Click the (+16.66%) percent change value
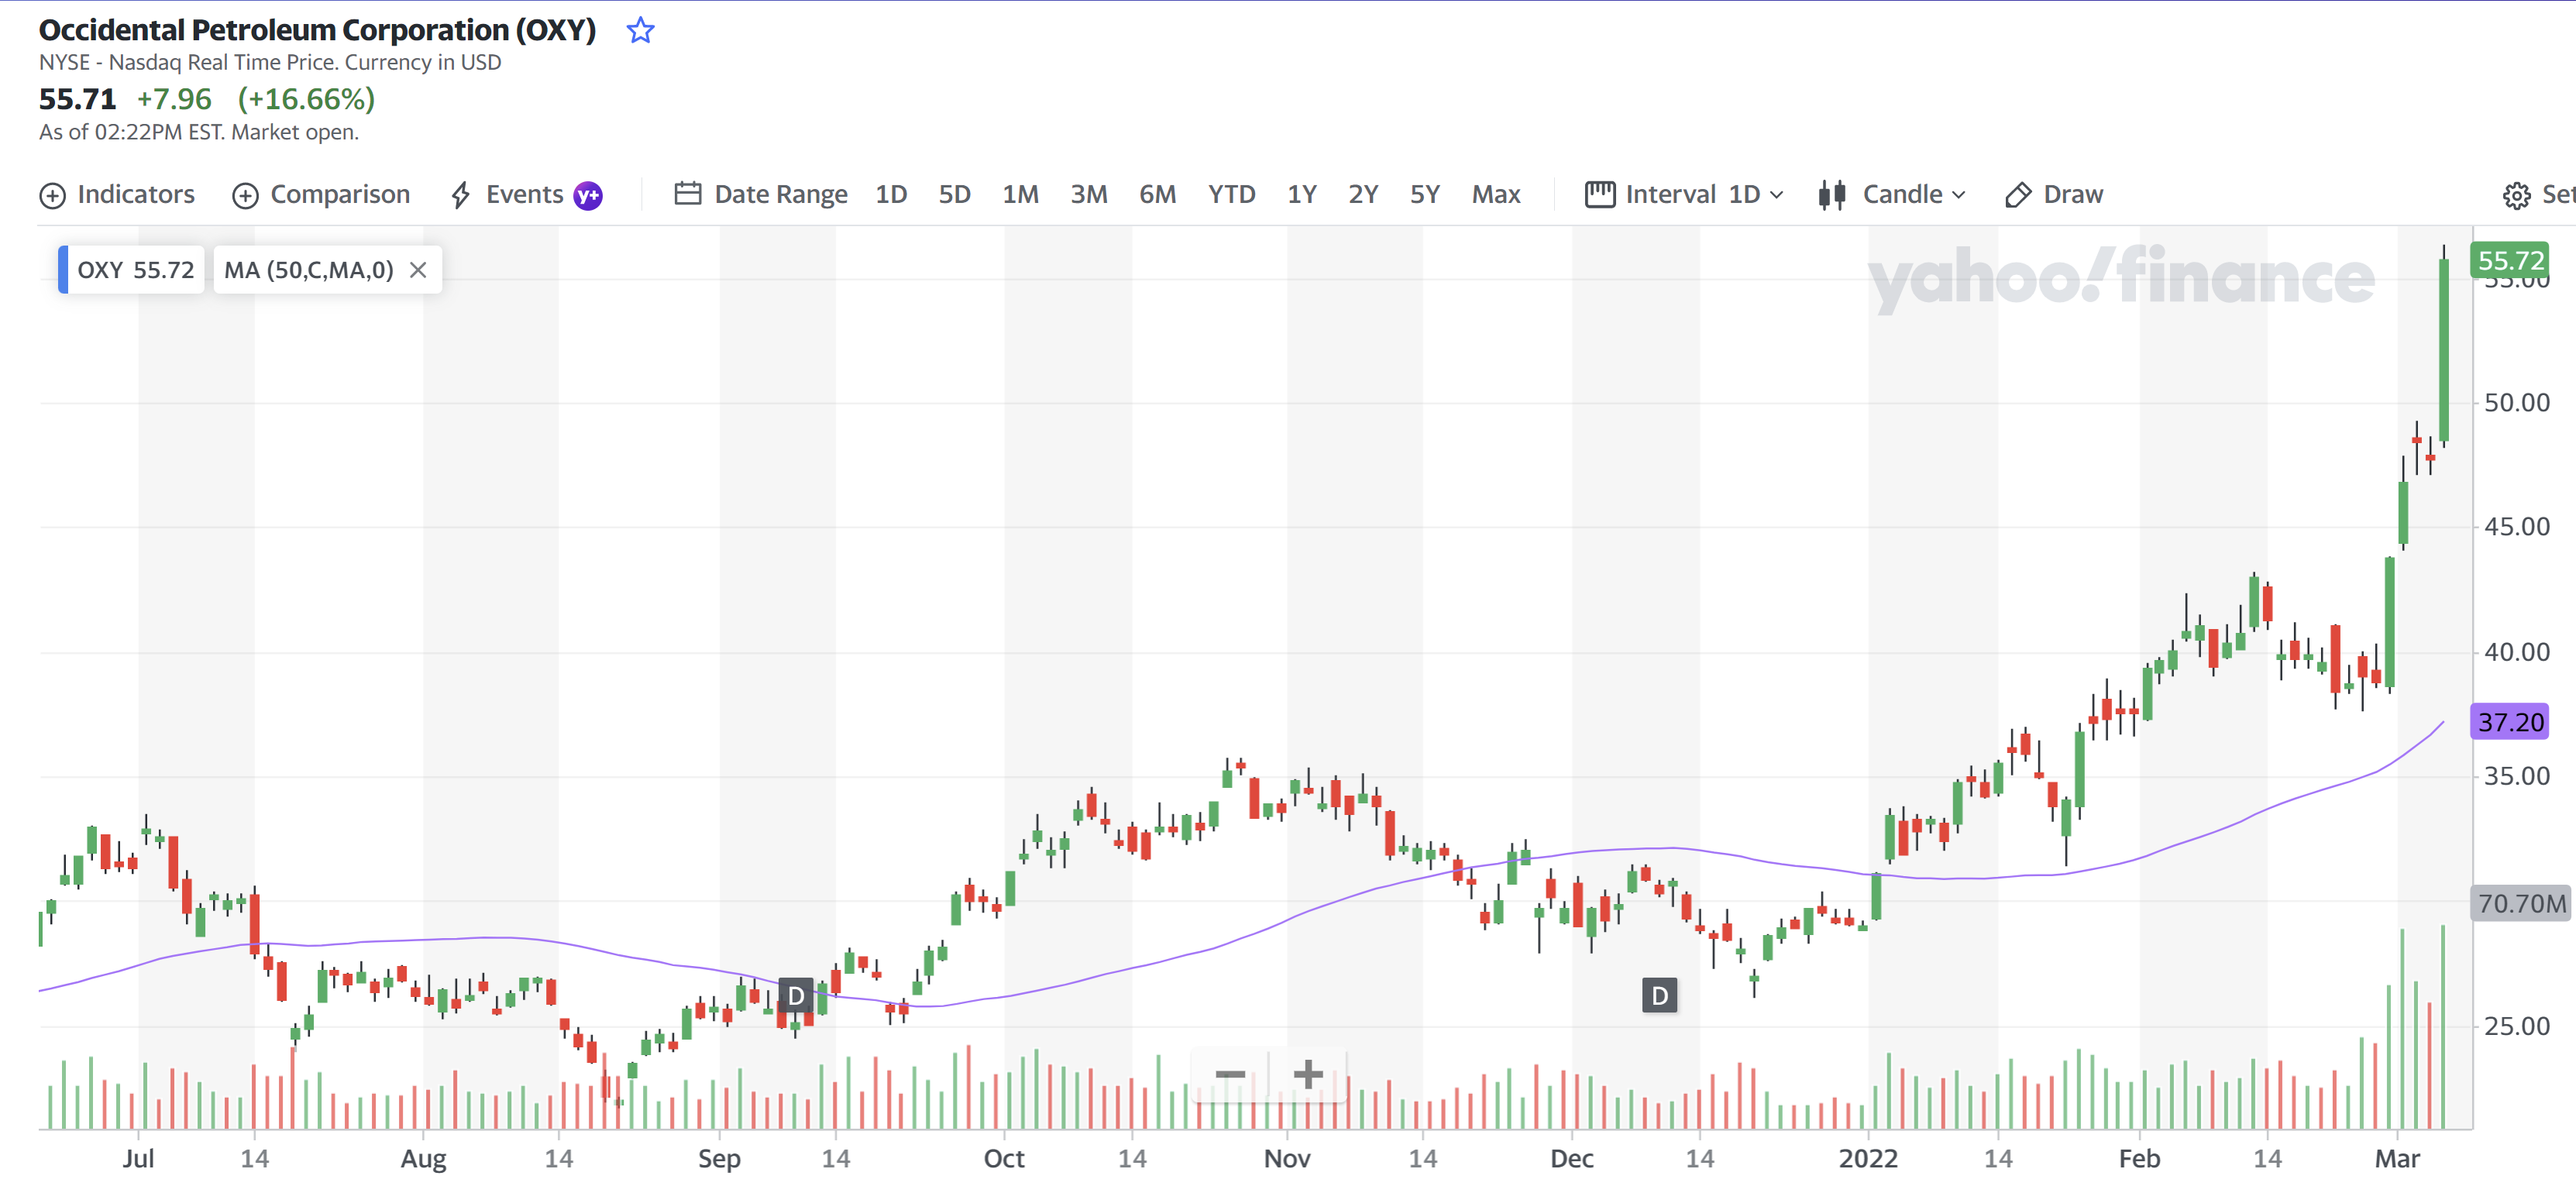This screenshot has height=1193, width=2576. click(306, 99)
